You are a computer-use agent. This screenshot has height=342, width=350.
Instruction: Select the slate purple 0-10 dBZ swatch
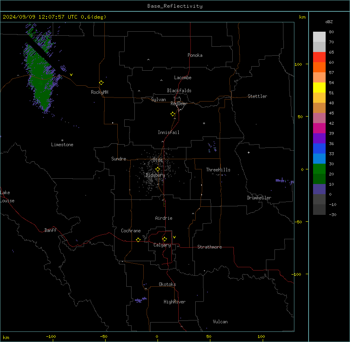coord(319,189)
